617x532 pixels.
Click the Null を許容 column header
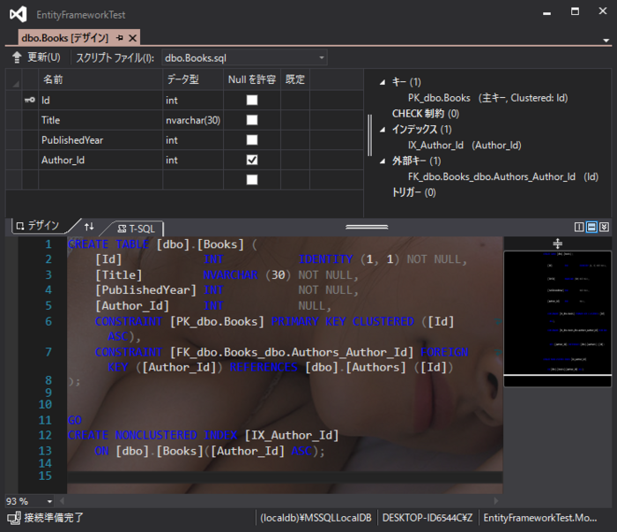pos(252,79)
